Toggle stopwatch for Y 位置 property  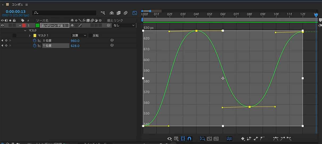click(x=34, y=46)
